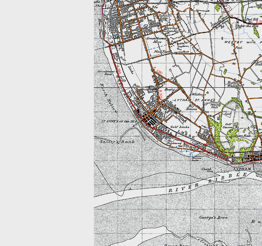This screenshot has width=262, height=246.
Task: Click the "ST ANNE'S ON THE SEA" label
Action: 119,121
